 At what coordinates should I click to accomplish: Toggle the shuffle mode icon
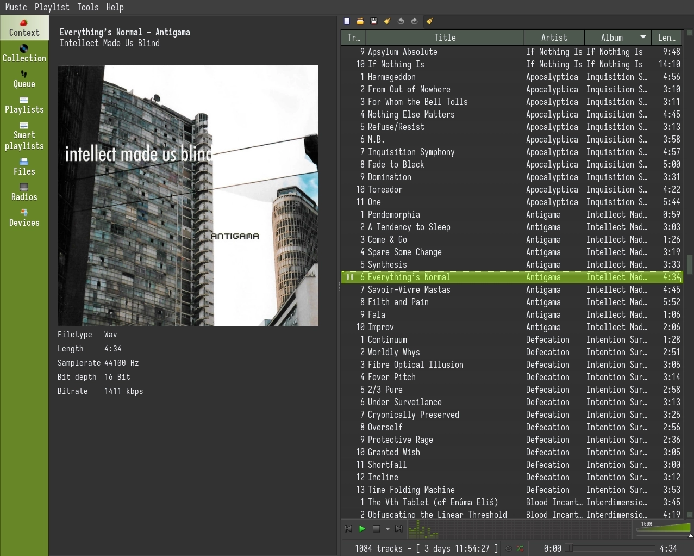pos(520,548)
